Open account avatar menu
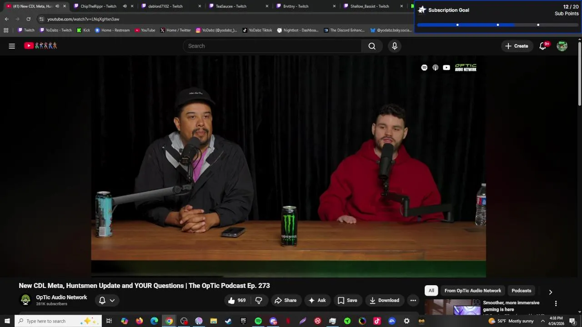The image size is (582, 327). (x=562, y=46)
